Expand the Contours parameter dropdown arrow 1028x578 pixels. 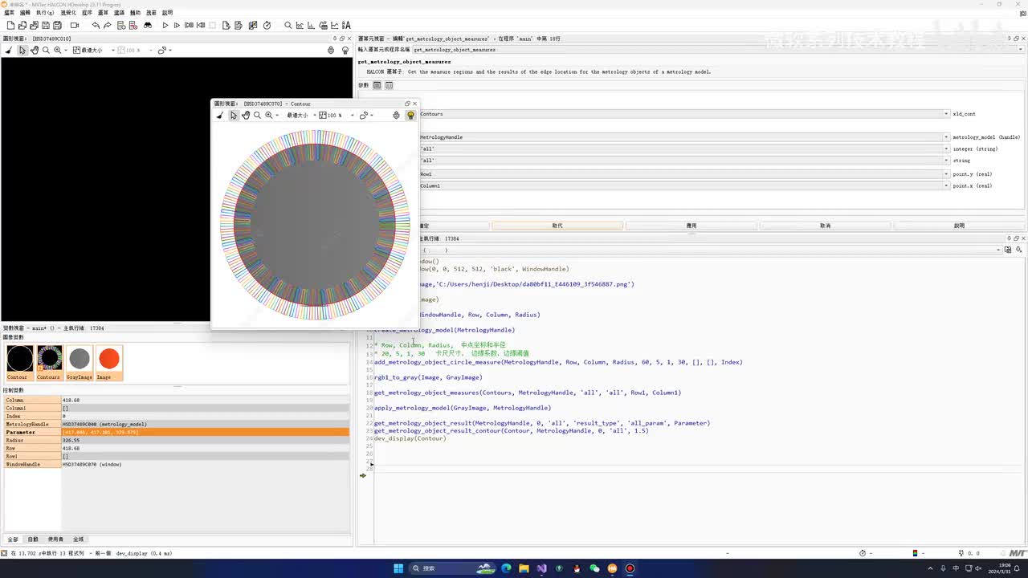(947, 114)
